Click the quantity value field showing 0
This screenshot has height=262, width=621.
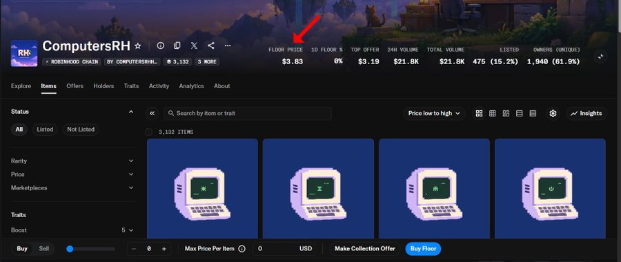pyautogui.click(x=149, y=249)
